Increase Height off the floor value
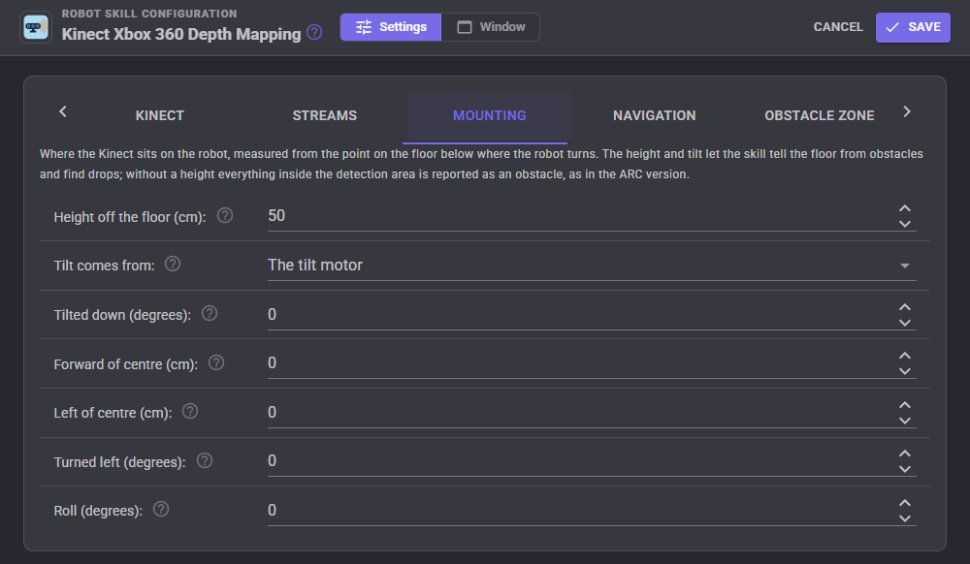 coord(904,208)
